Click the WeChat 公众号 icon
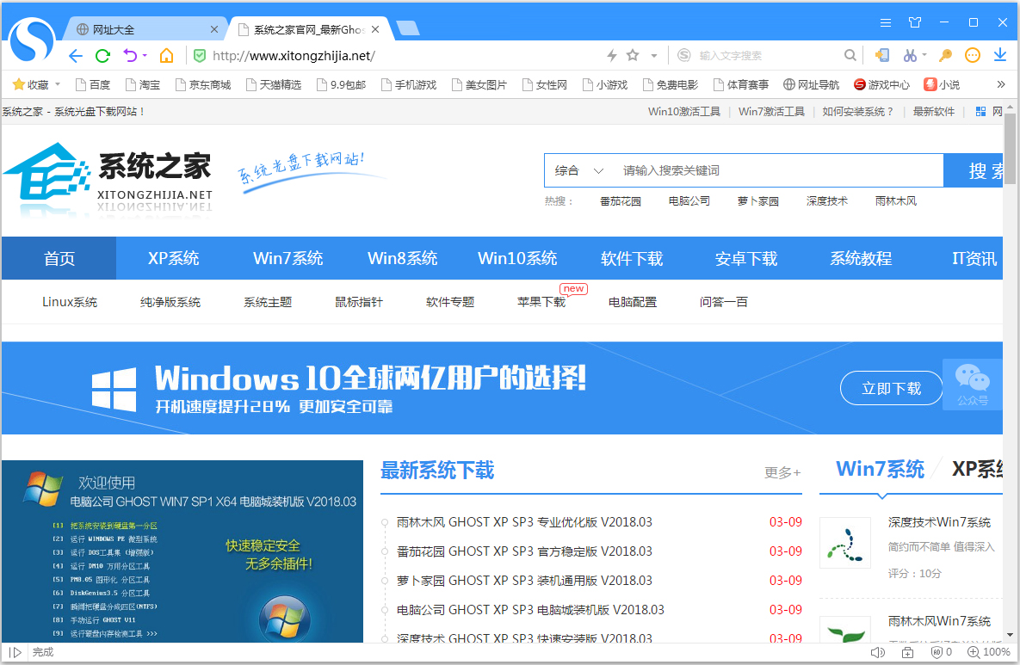 [973, 385]
